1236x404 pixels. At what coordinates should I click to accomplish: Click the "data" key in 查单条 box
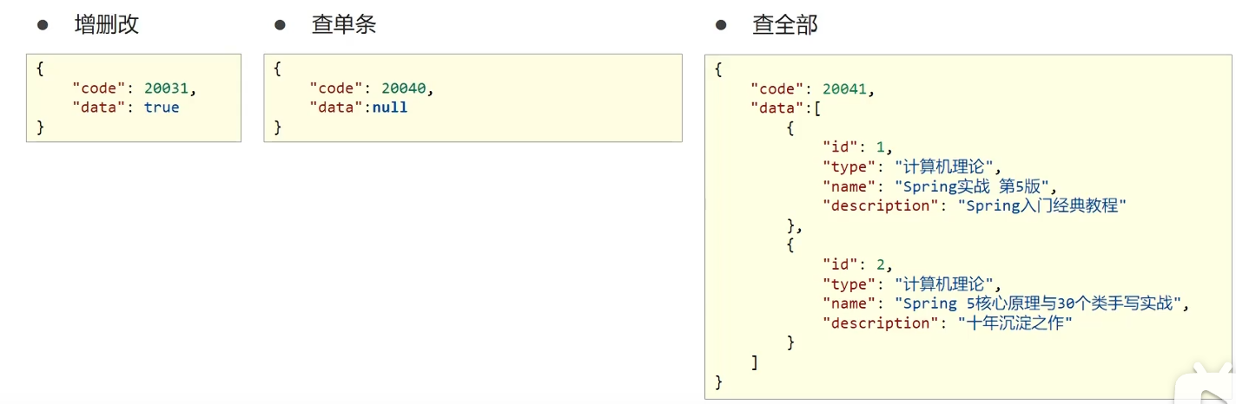(x=337, y=108)
